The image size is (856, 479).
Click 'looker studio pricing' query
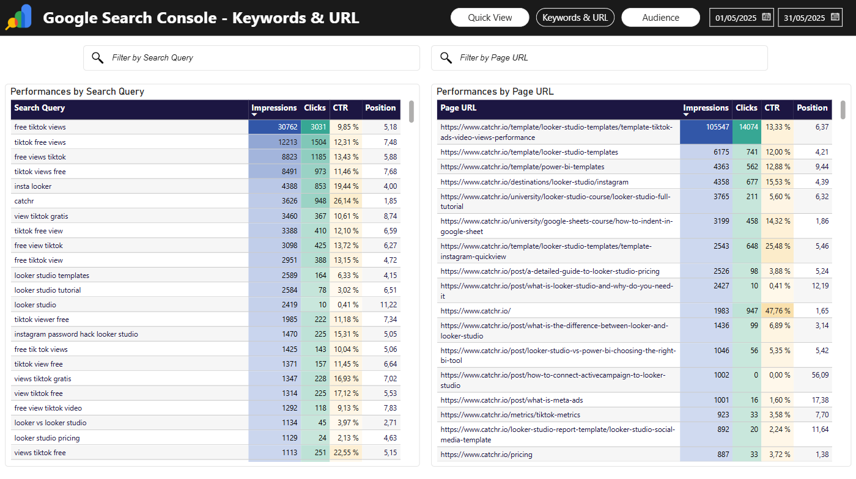click(47, 437)
